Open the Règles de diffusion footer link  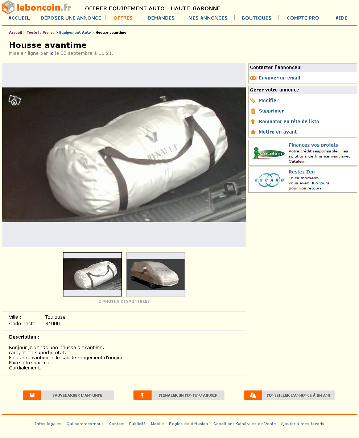coord(189,423)
